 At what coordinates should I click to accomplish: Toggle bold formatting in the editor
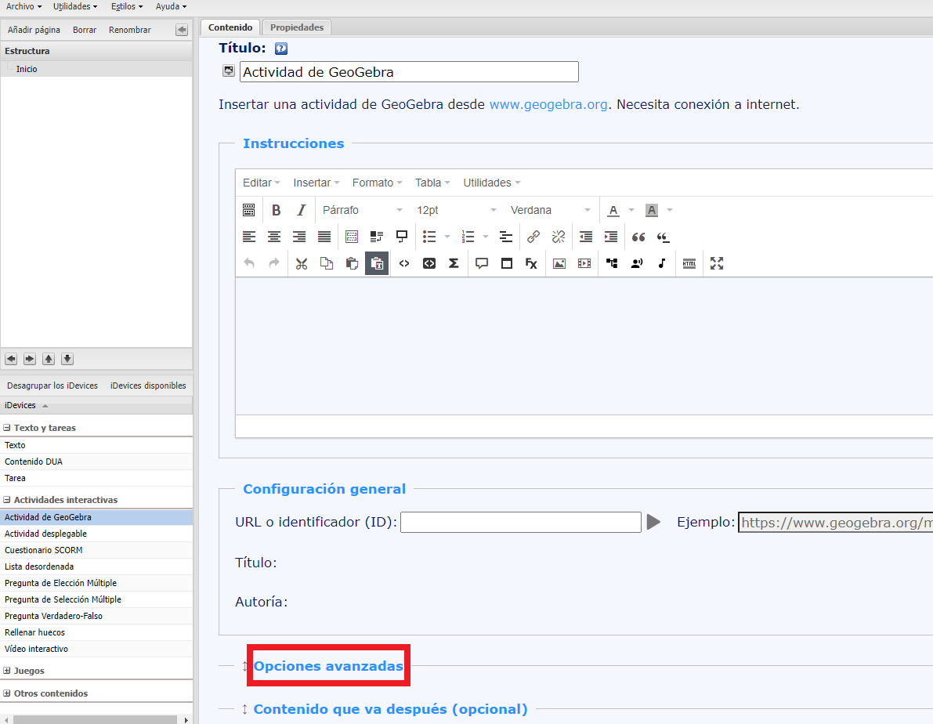[x=276, y=210]
